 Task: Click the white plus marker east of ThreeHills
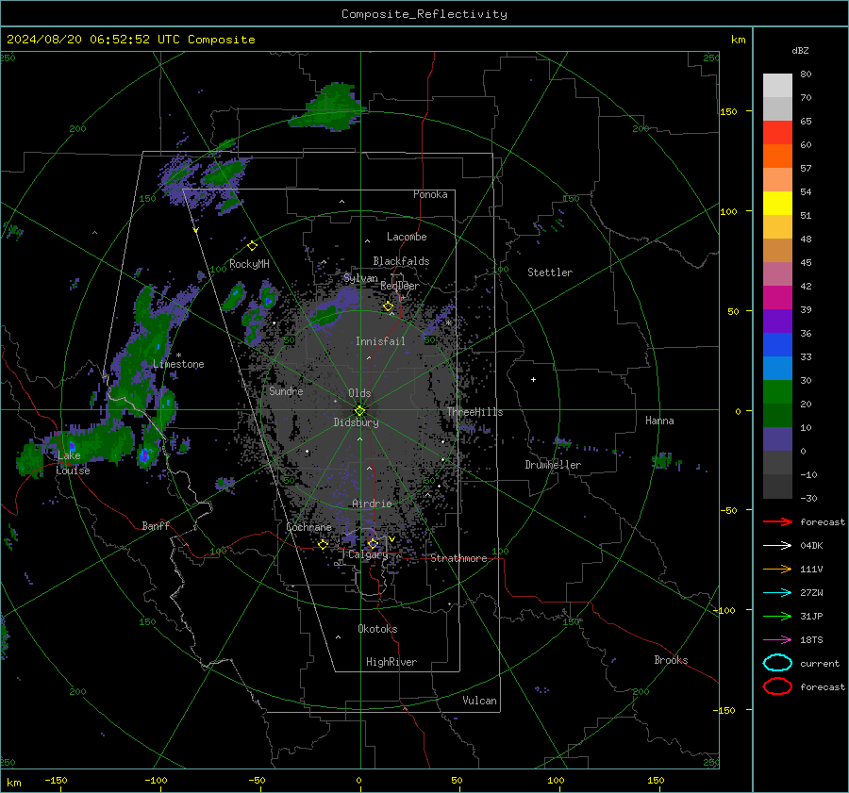click(533, 379)
